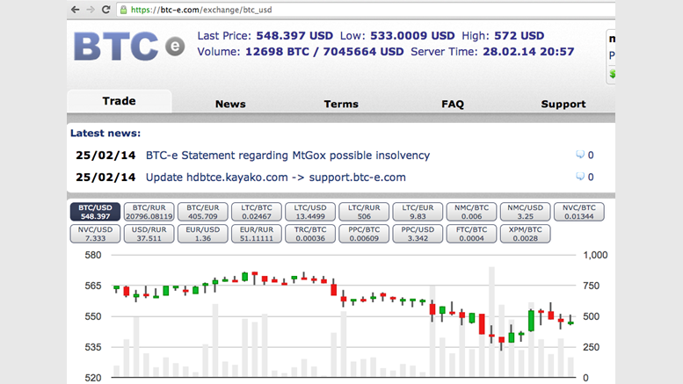
Task: Select the BTC/EUR pair button
Action: click(202, 212)
